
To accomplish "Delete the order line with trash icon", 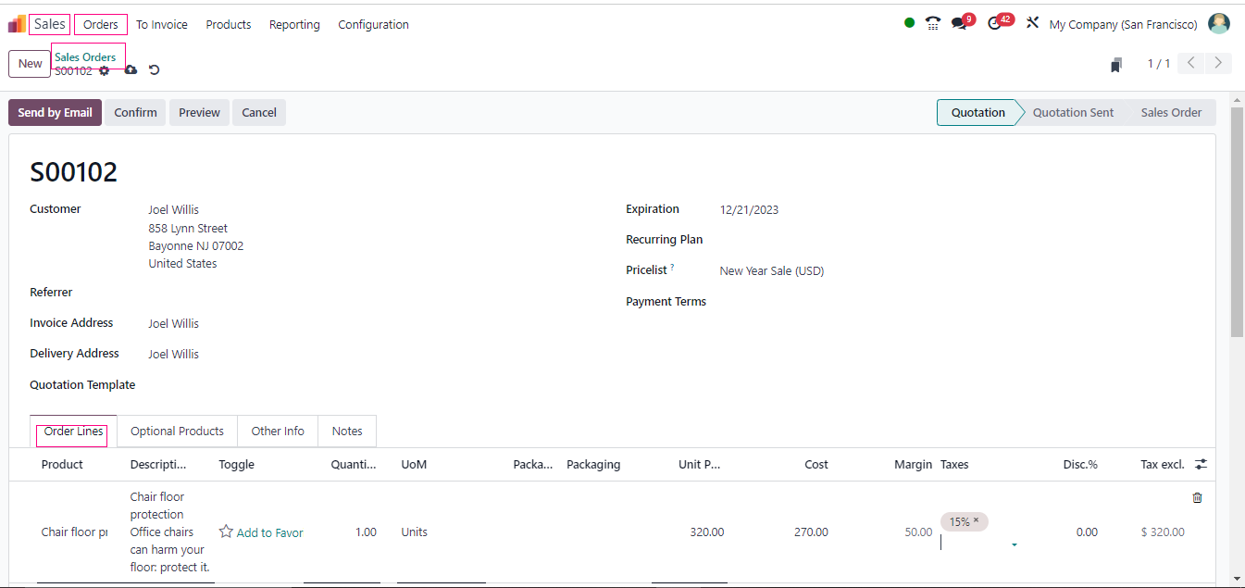I will pos(1197,498).
